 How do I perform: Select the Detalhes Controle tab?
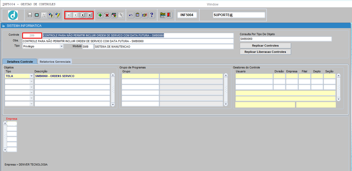tap(20, 62)
